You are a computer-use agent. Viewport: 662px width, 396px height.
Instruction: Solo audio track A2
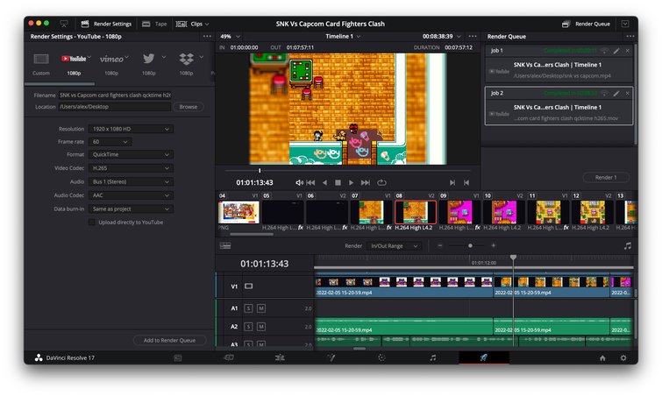(248, 327)
